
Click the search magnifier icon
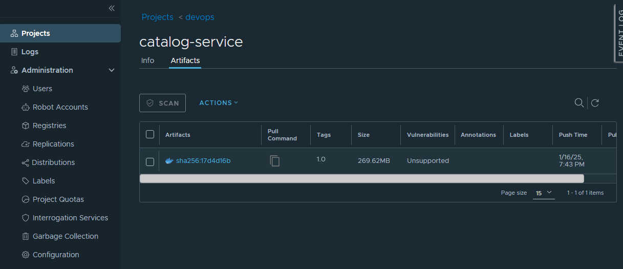pyautogui.click(x=579, y=103)
